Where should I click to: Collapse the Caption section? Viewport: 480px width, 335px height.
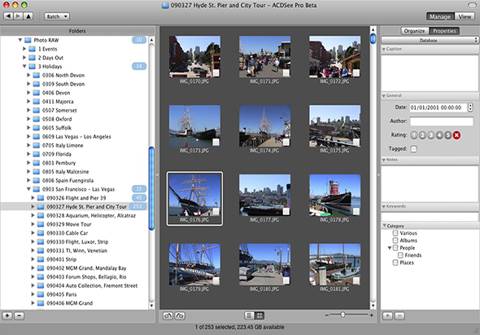(x=383, y=49)
